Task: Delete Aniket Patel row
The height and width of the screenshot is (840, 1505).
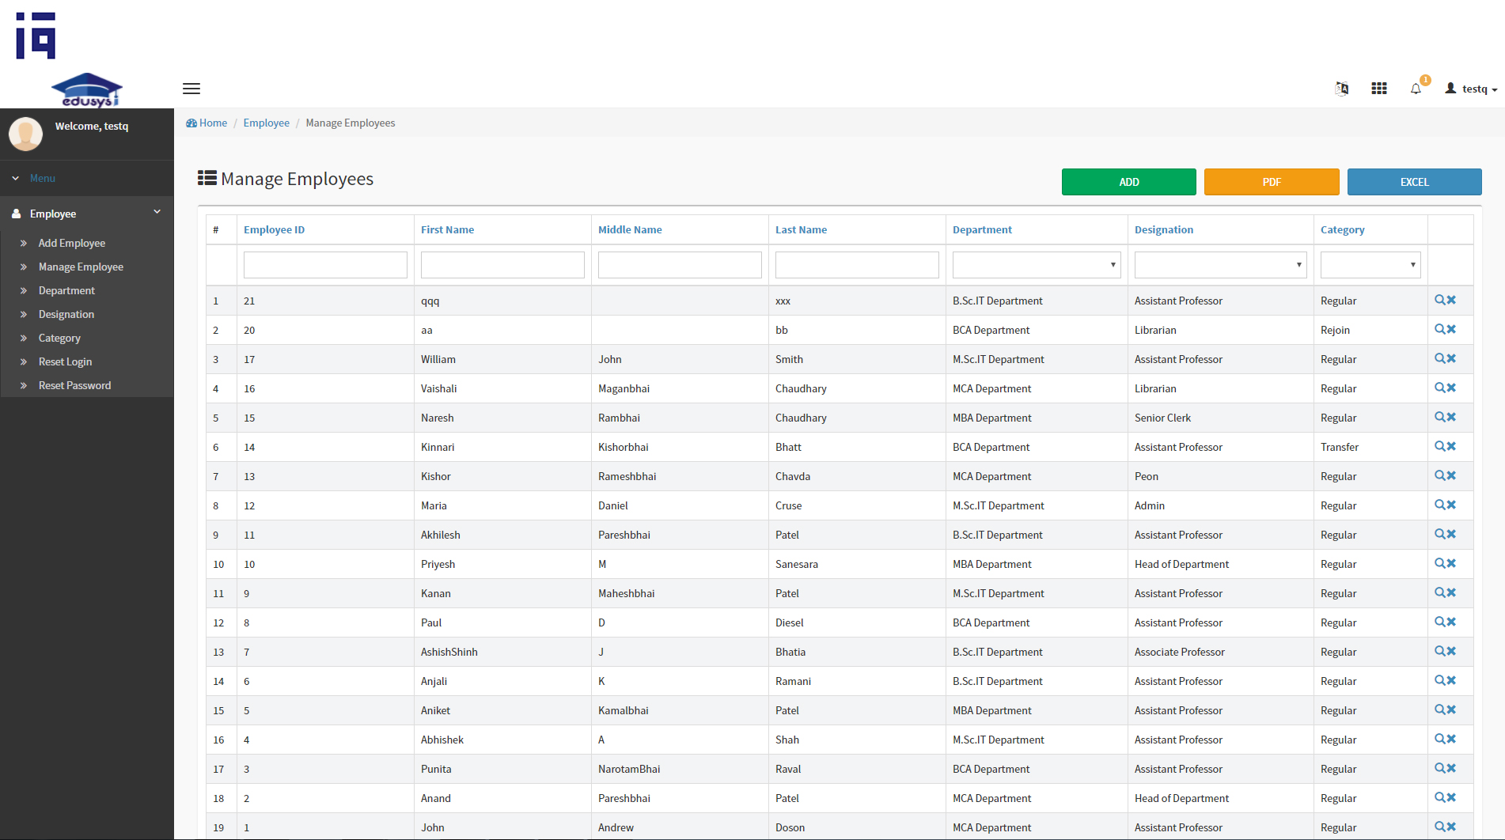Action: (x=1451, y=709)
